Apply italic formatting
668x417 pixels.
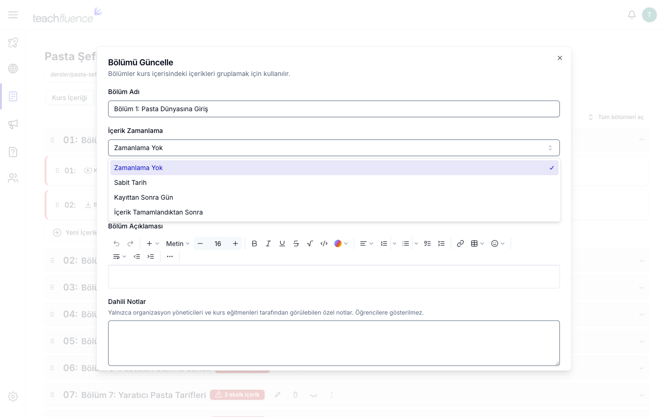tap(268, 244)
